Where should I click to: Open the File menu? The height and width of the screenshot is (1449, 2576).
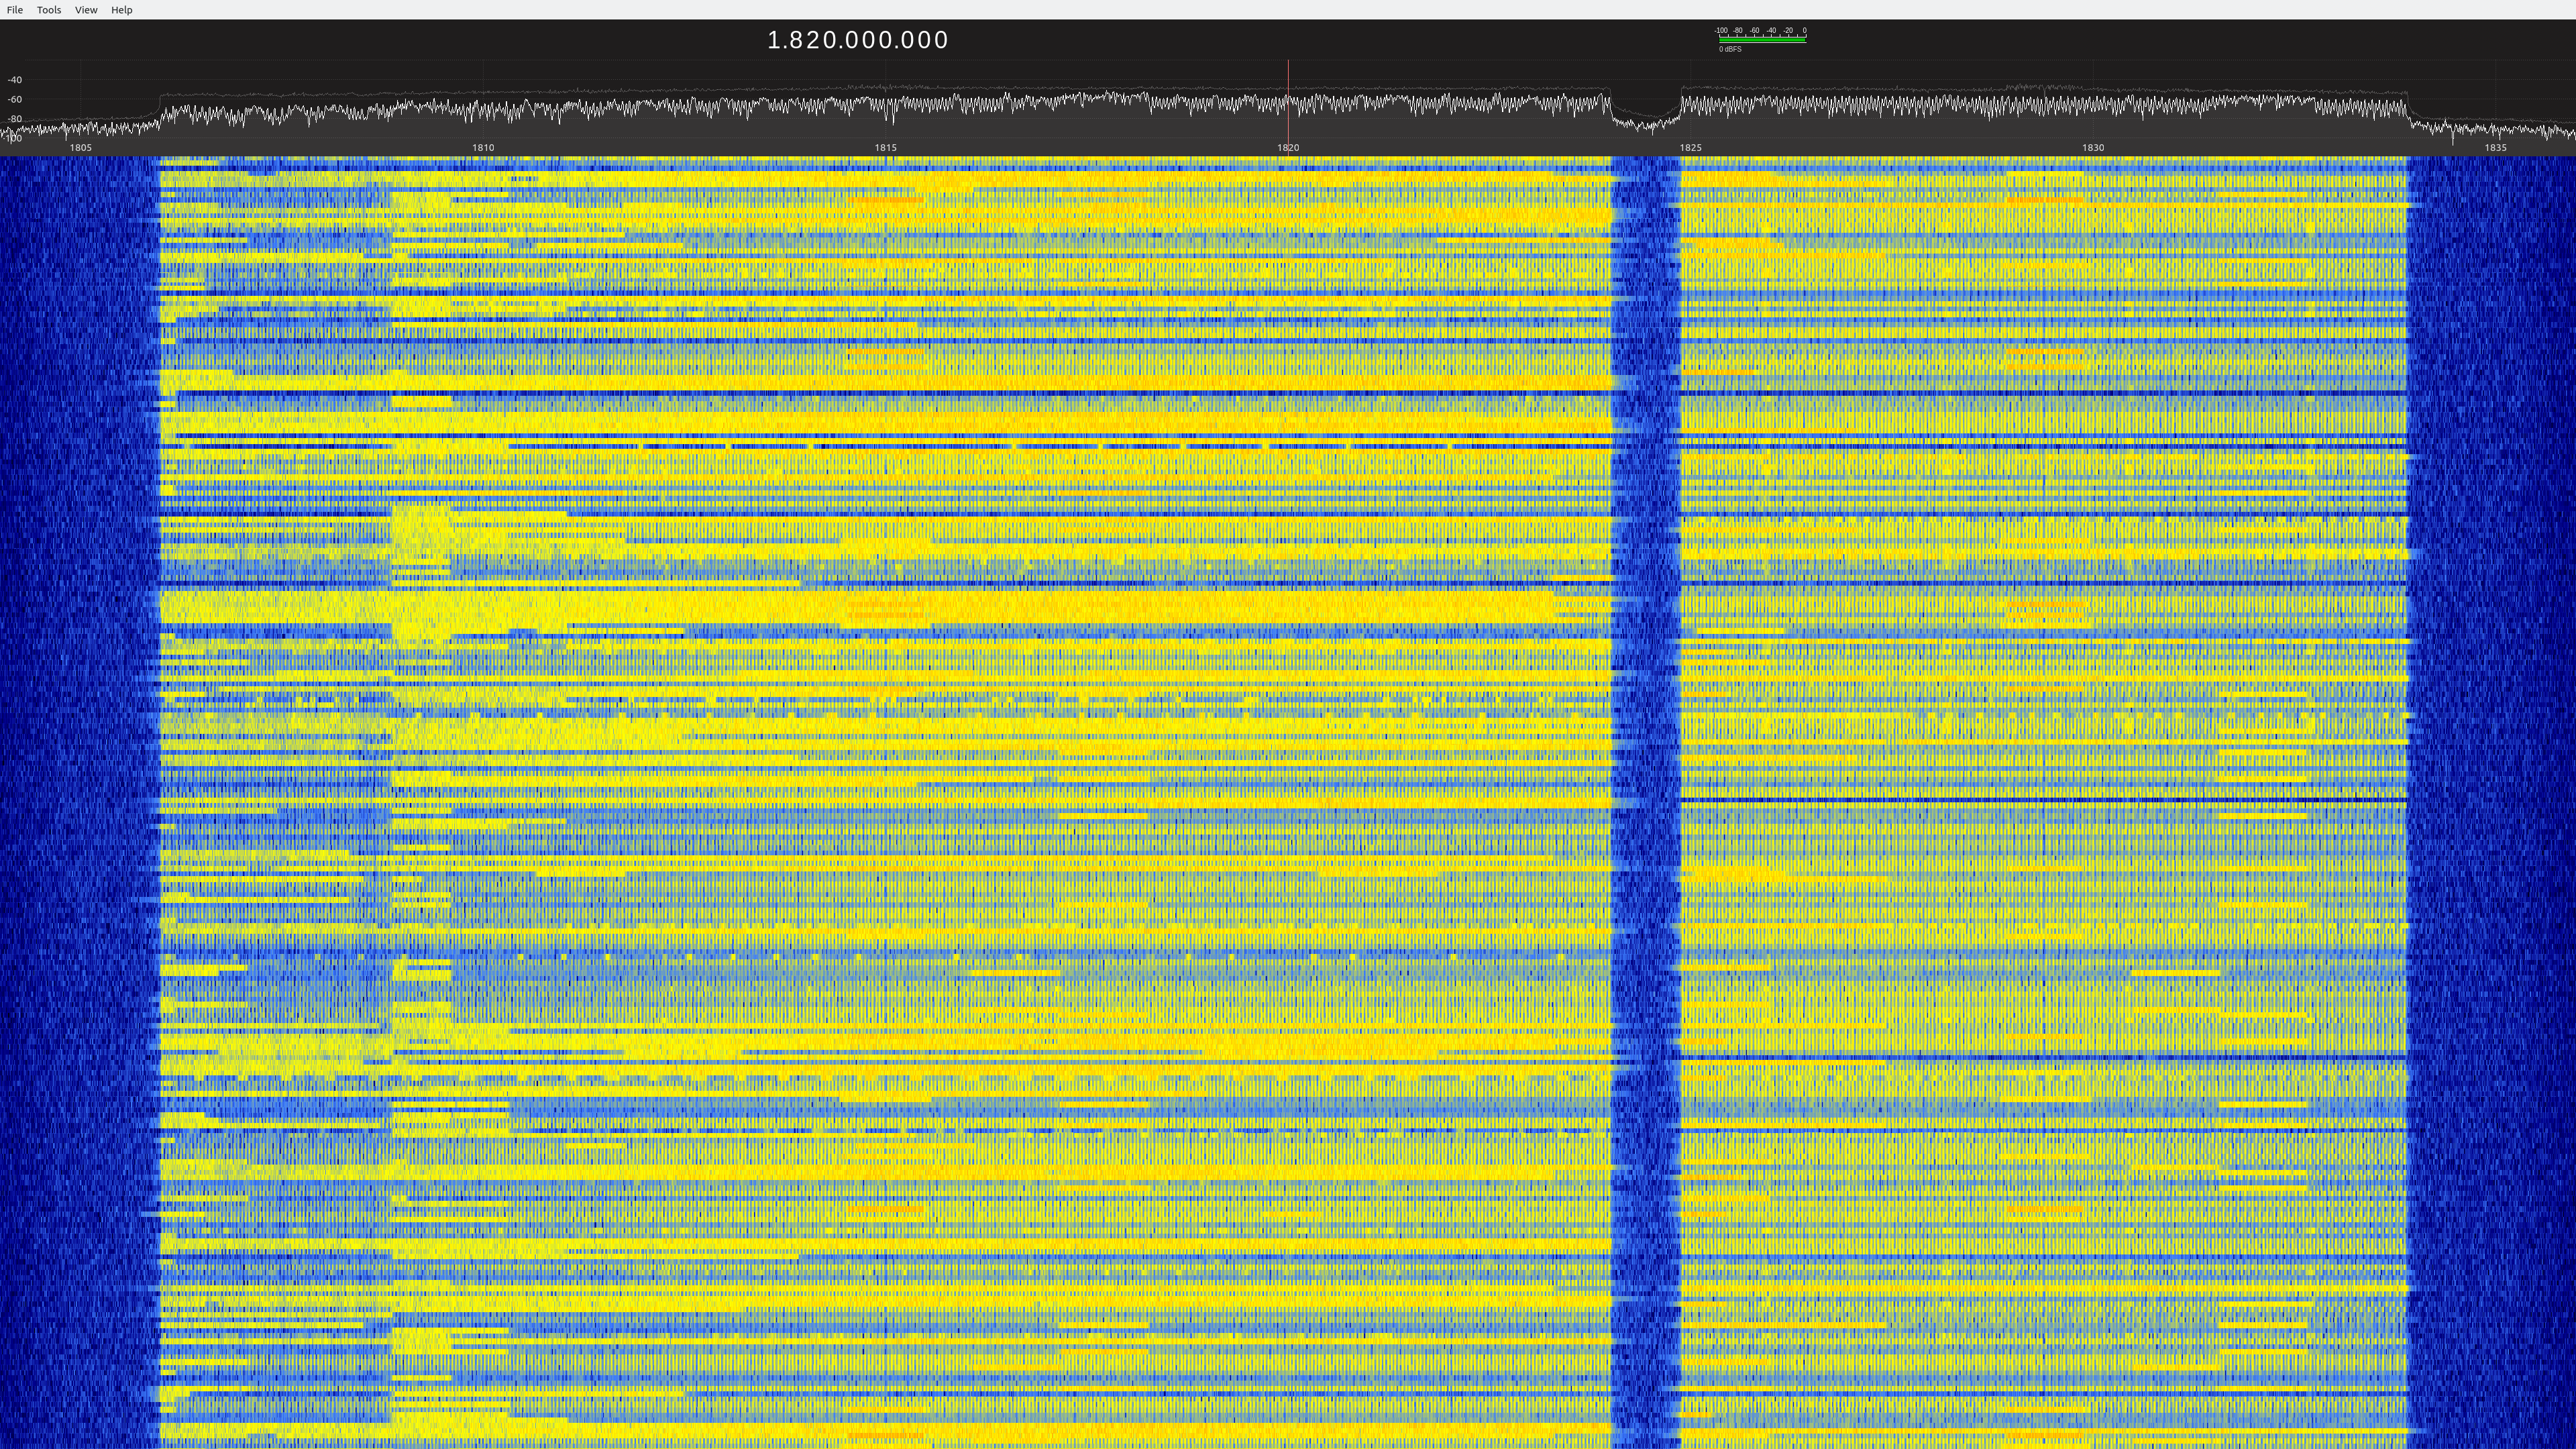coord(15,9)
